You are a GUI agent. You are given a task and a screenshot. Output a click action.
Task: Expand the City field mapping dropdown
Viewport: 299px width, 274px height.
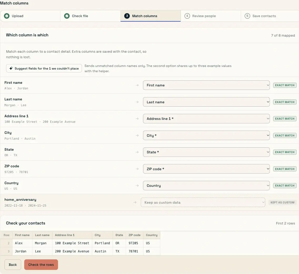tap(206, 135)
